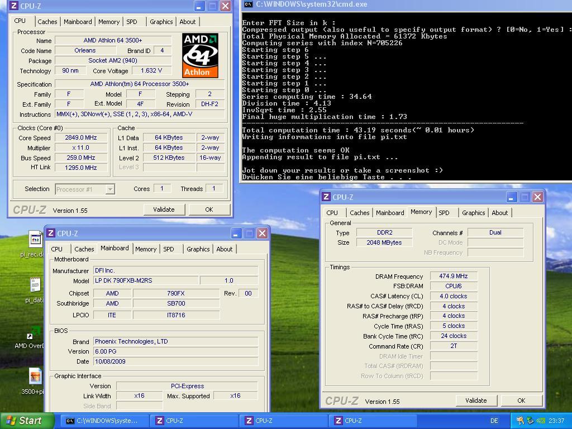Click the 1295.0 MHz HT Link value
This screenshot has height=429, width=572.
pos(81,168)
